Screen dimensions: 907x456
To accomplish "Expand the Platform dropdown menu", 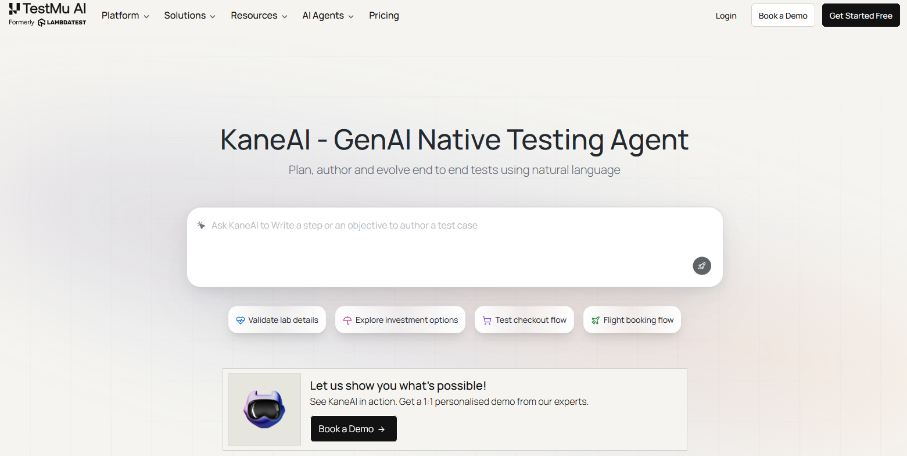I will 125,16.
